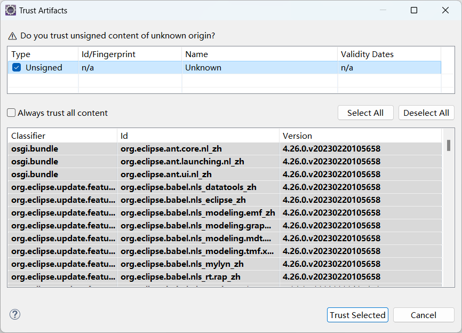Image resolution: width=462 pixels, height=333 pixels.
Task: Click the Name column header
Action: [x=260, y=54]
